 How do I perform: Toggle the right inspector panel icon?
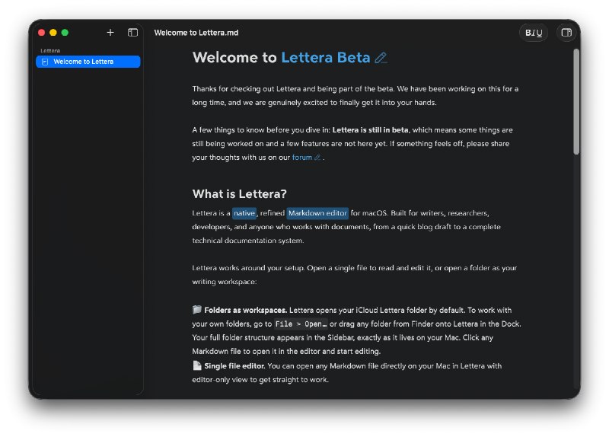click(x=566, y=33)
